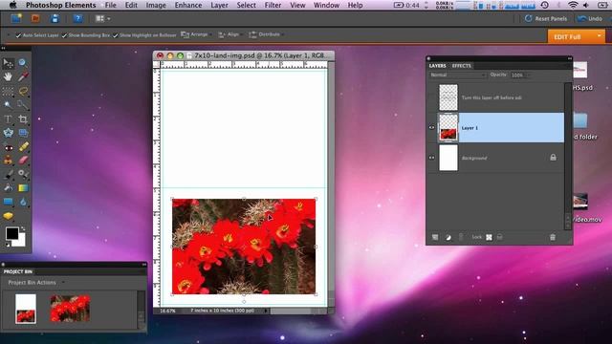Select the Lasso tool
The height and width of the screenshot is (344, 612).
[23, 92]
